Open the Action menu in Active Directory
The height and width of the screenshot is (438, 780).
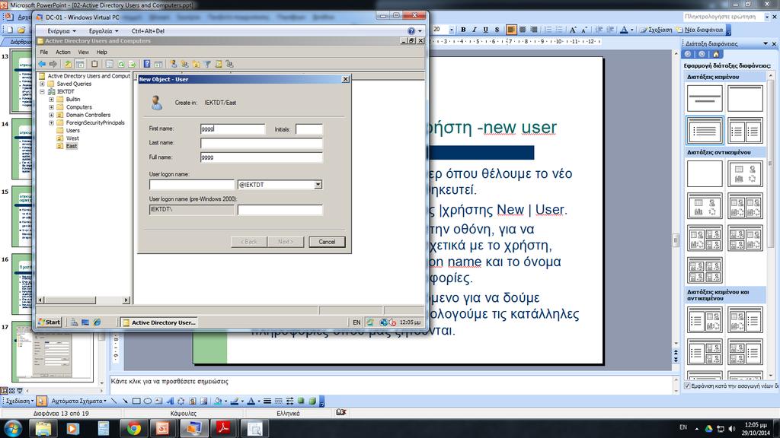pos(62,52)
